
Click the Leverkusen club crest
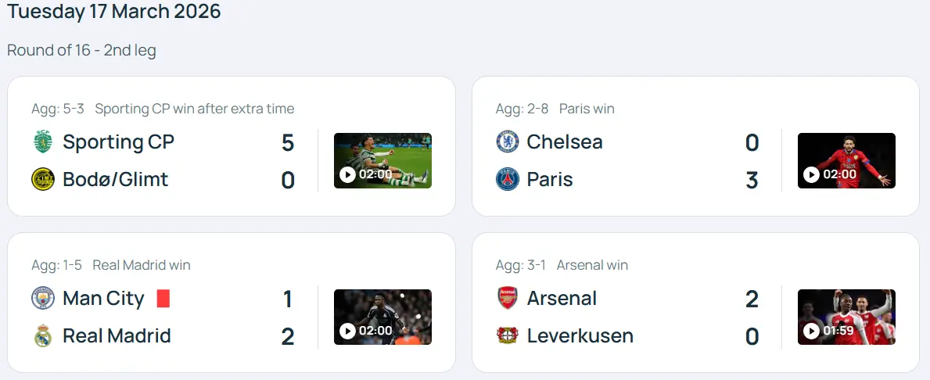point(507,336)
